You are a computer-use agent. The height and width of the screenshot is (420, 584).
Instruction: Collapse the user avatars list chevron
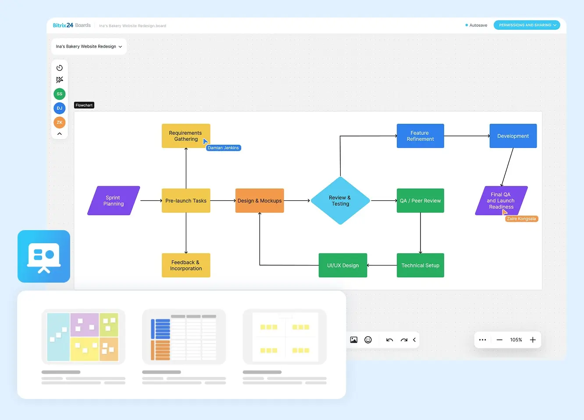pyautogui.click(x=60, y=134)
